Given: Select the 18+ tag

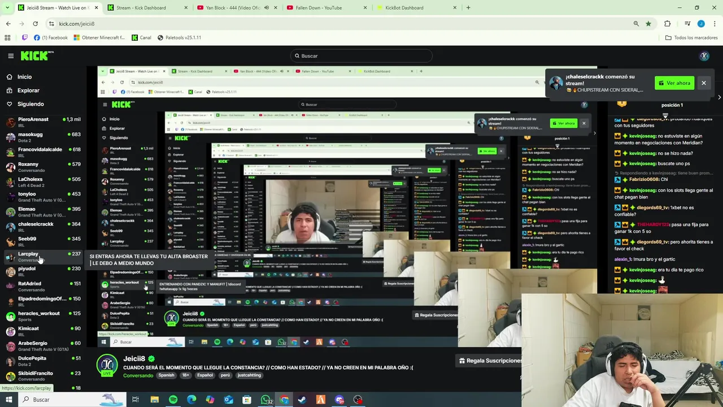Looking at the screenshot, I should (x=186, y=375).
